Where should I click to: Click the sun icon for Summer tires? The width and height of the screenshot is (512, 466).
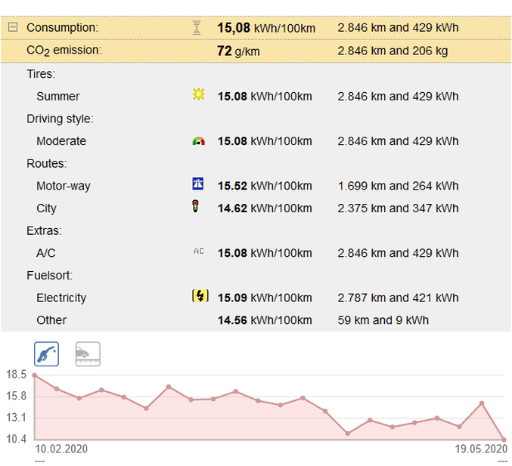pos(198,95)
